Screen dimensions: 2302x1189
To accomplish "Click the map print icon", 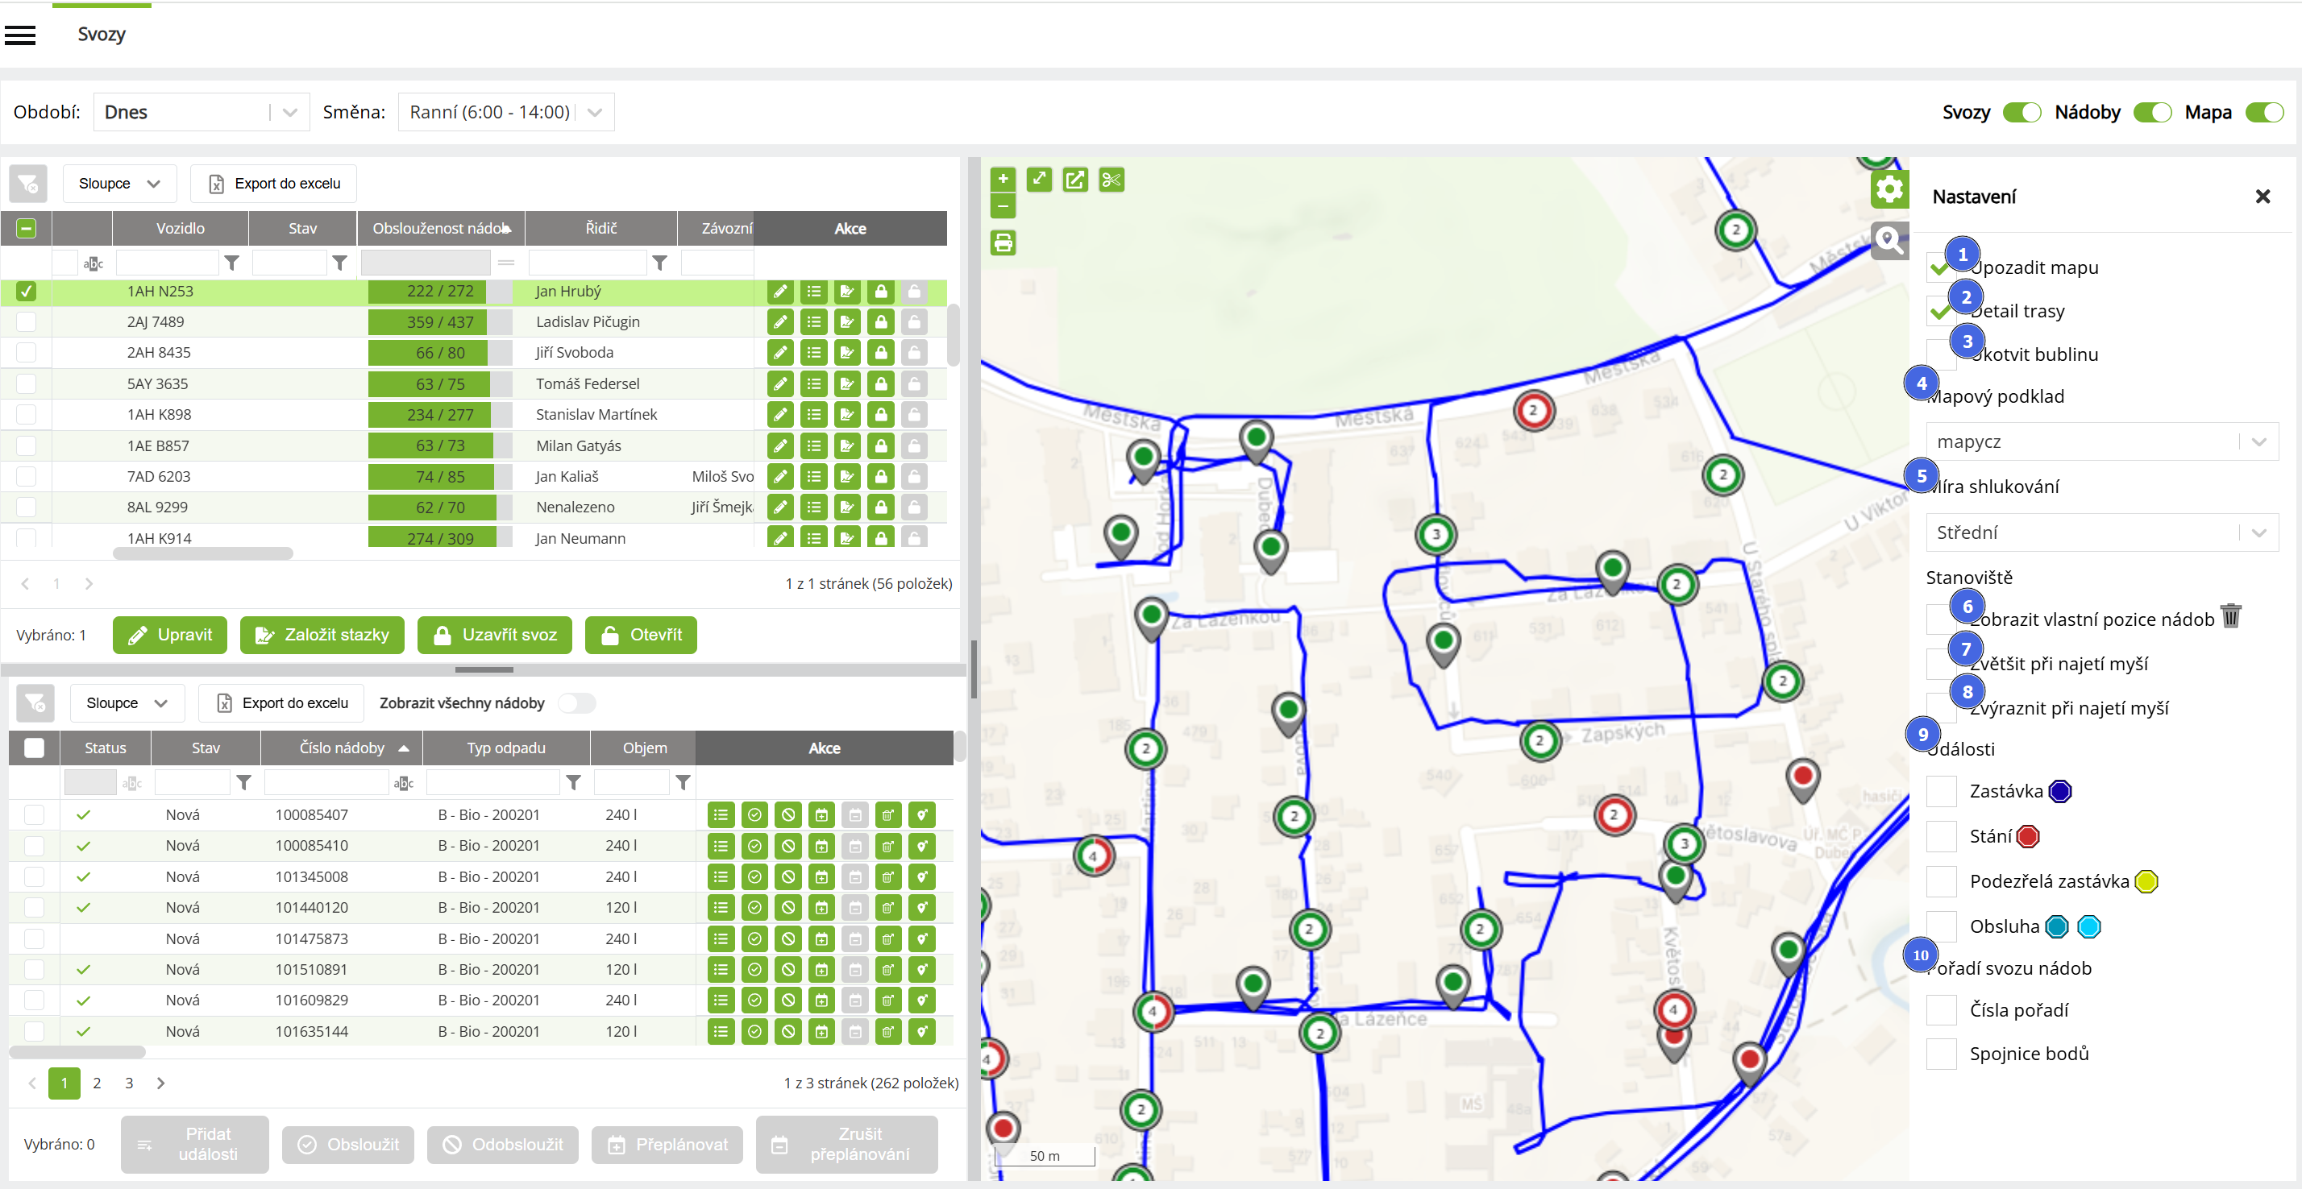I will pyautogui.click(x=1003, y=243).
